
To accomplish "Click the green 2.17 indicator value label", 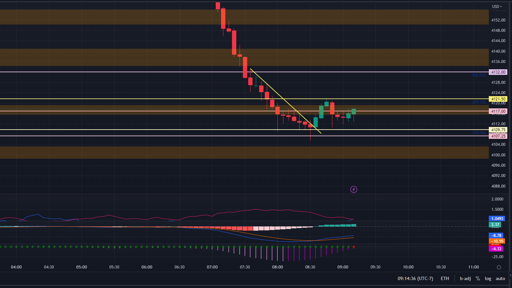I will (495, 224).
